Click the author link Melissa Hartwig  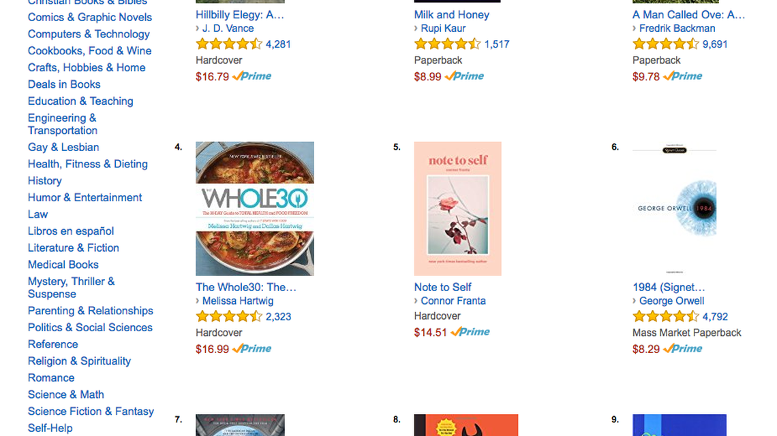pyautogui.click(x=237, y=301)
